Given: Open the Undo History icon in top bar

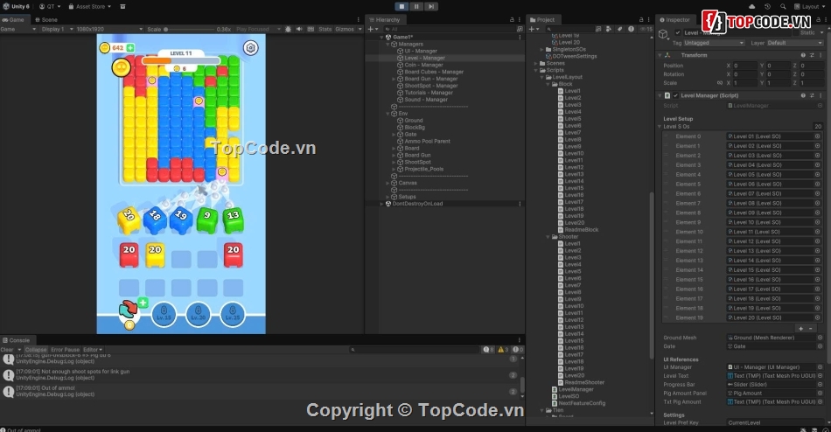Looking at the screenshot, I should tap(767, 6).
